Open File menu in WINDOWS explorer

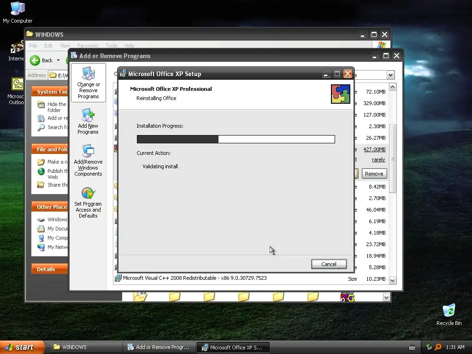coord(33,46)
